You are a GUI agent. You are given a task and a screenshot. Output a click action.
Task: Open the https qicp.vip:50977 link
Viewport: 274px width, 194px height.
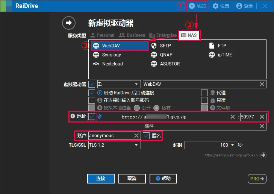click(x=232, y=155)
